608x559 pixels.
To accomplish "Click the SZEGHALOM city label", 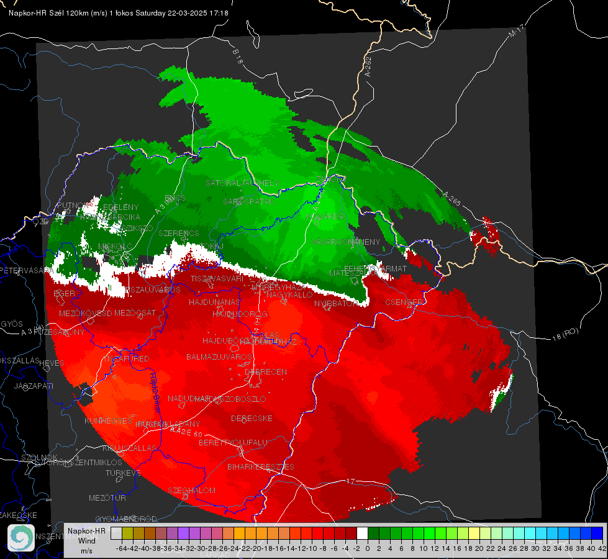I will [x=191, y=490].
